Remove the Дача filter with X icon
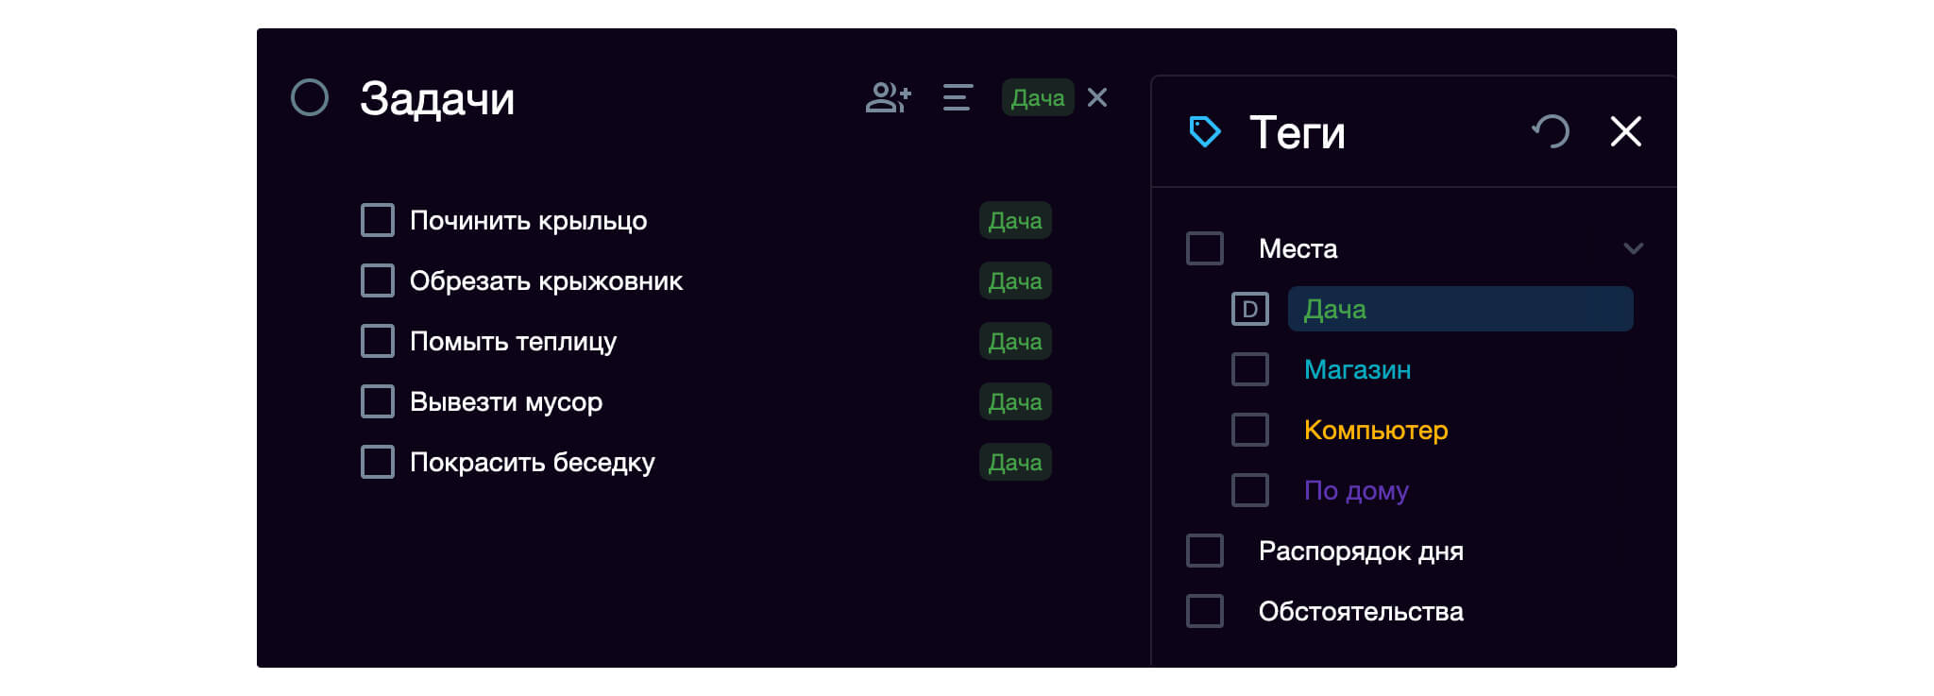Screen dimensions: 1934x696 point(1096,97)
